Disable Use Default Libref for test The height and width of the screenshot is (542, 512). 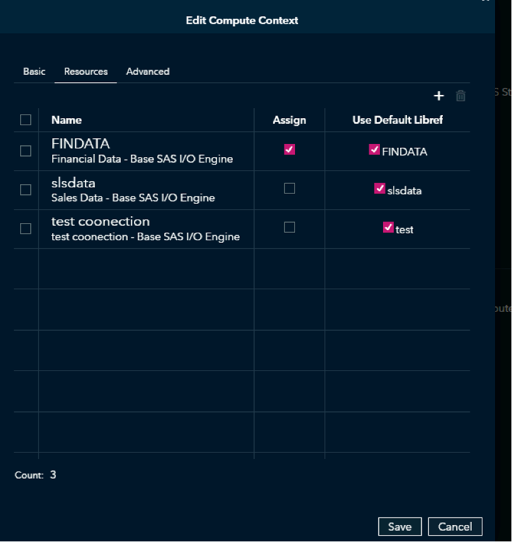[x=389, y=227]
